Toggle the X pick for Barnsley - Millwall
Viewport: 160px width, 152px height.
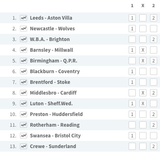(x=143, y=50)
